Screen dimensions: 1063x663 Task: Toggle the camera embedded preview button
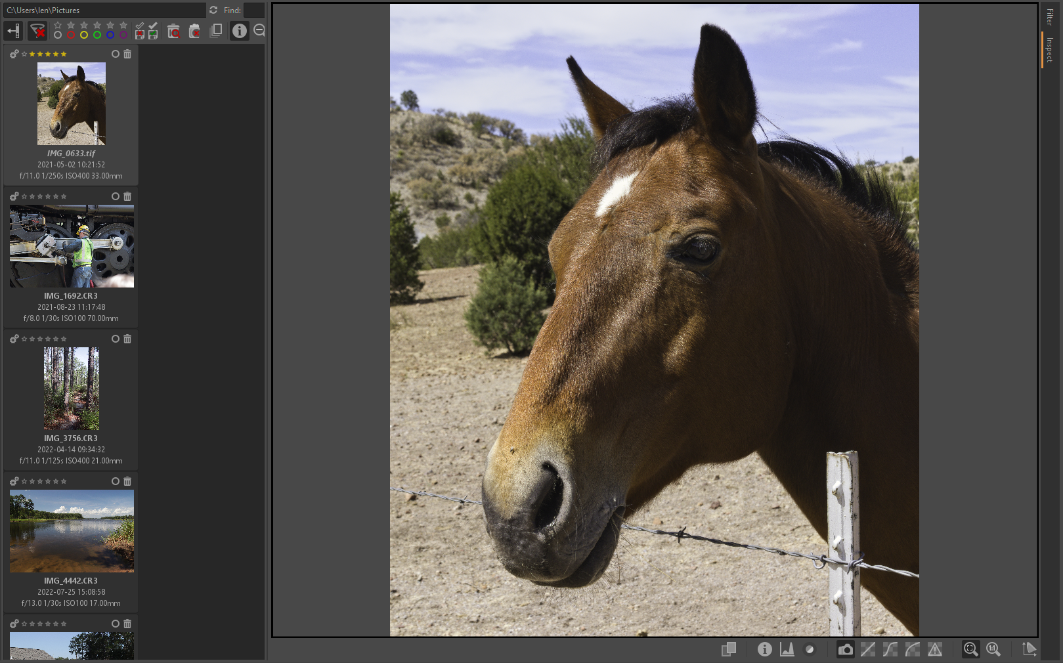point(845,649)
